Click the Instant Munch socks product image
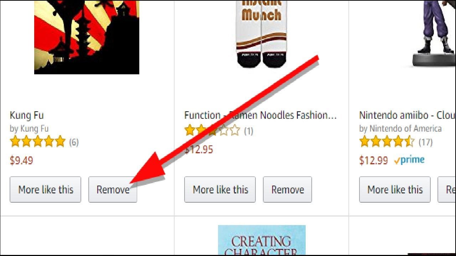The width and height of the screenshot is (456, 256). pos(262,34)
